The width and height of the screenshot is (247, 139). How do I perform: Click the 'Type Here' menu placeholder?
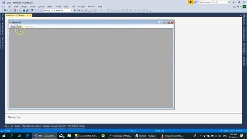pos(29,26)
